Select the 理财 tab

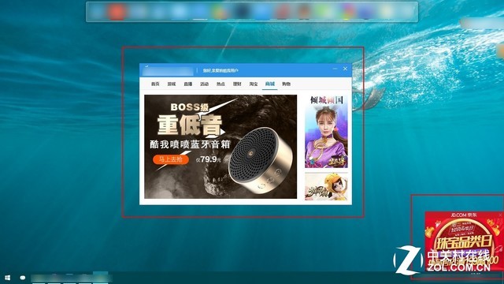237,84
